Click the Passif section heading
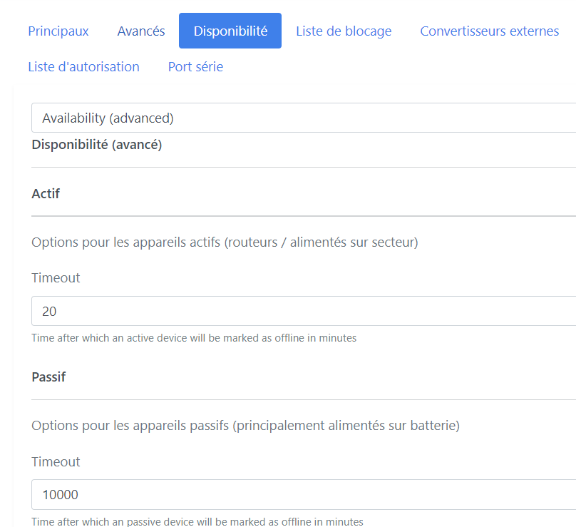Image resolution: width=576 pixels, height=527 pixels. tap(48, 377)
